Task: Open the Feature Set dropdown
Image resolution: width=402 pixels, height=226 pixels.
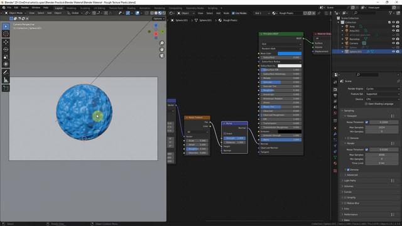Action: (382, 94)
